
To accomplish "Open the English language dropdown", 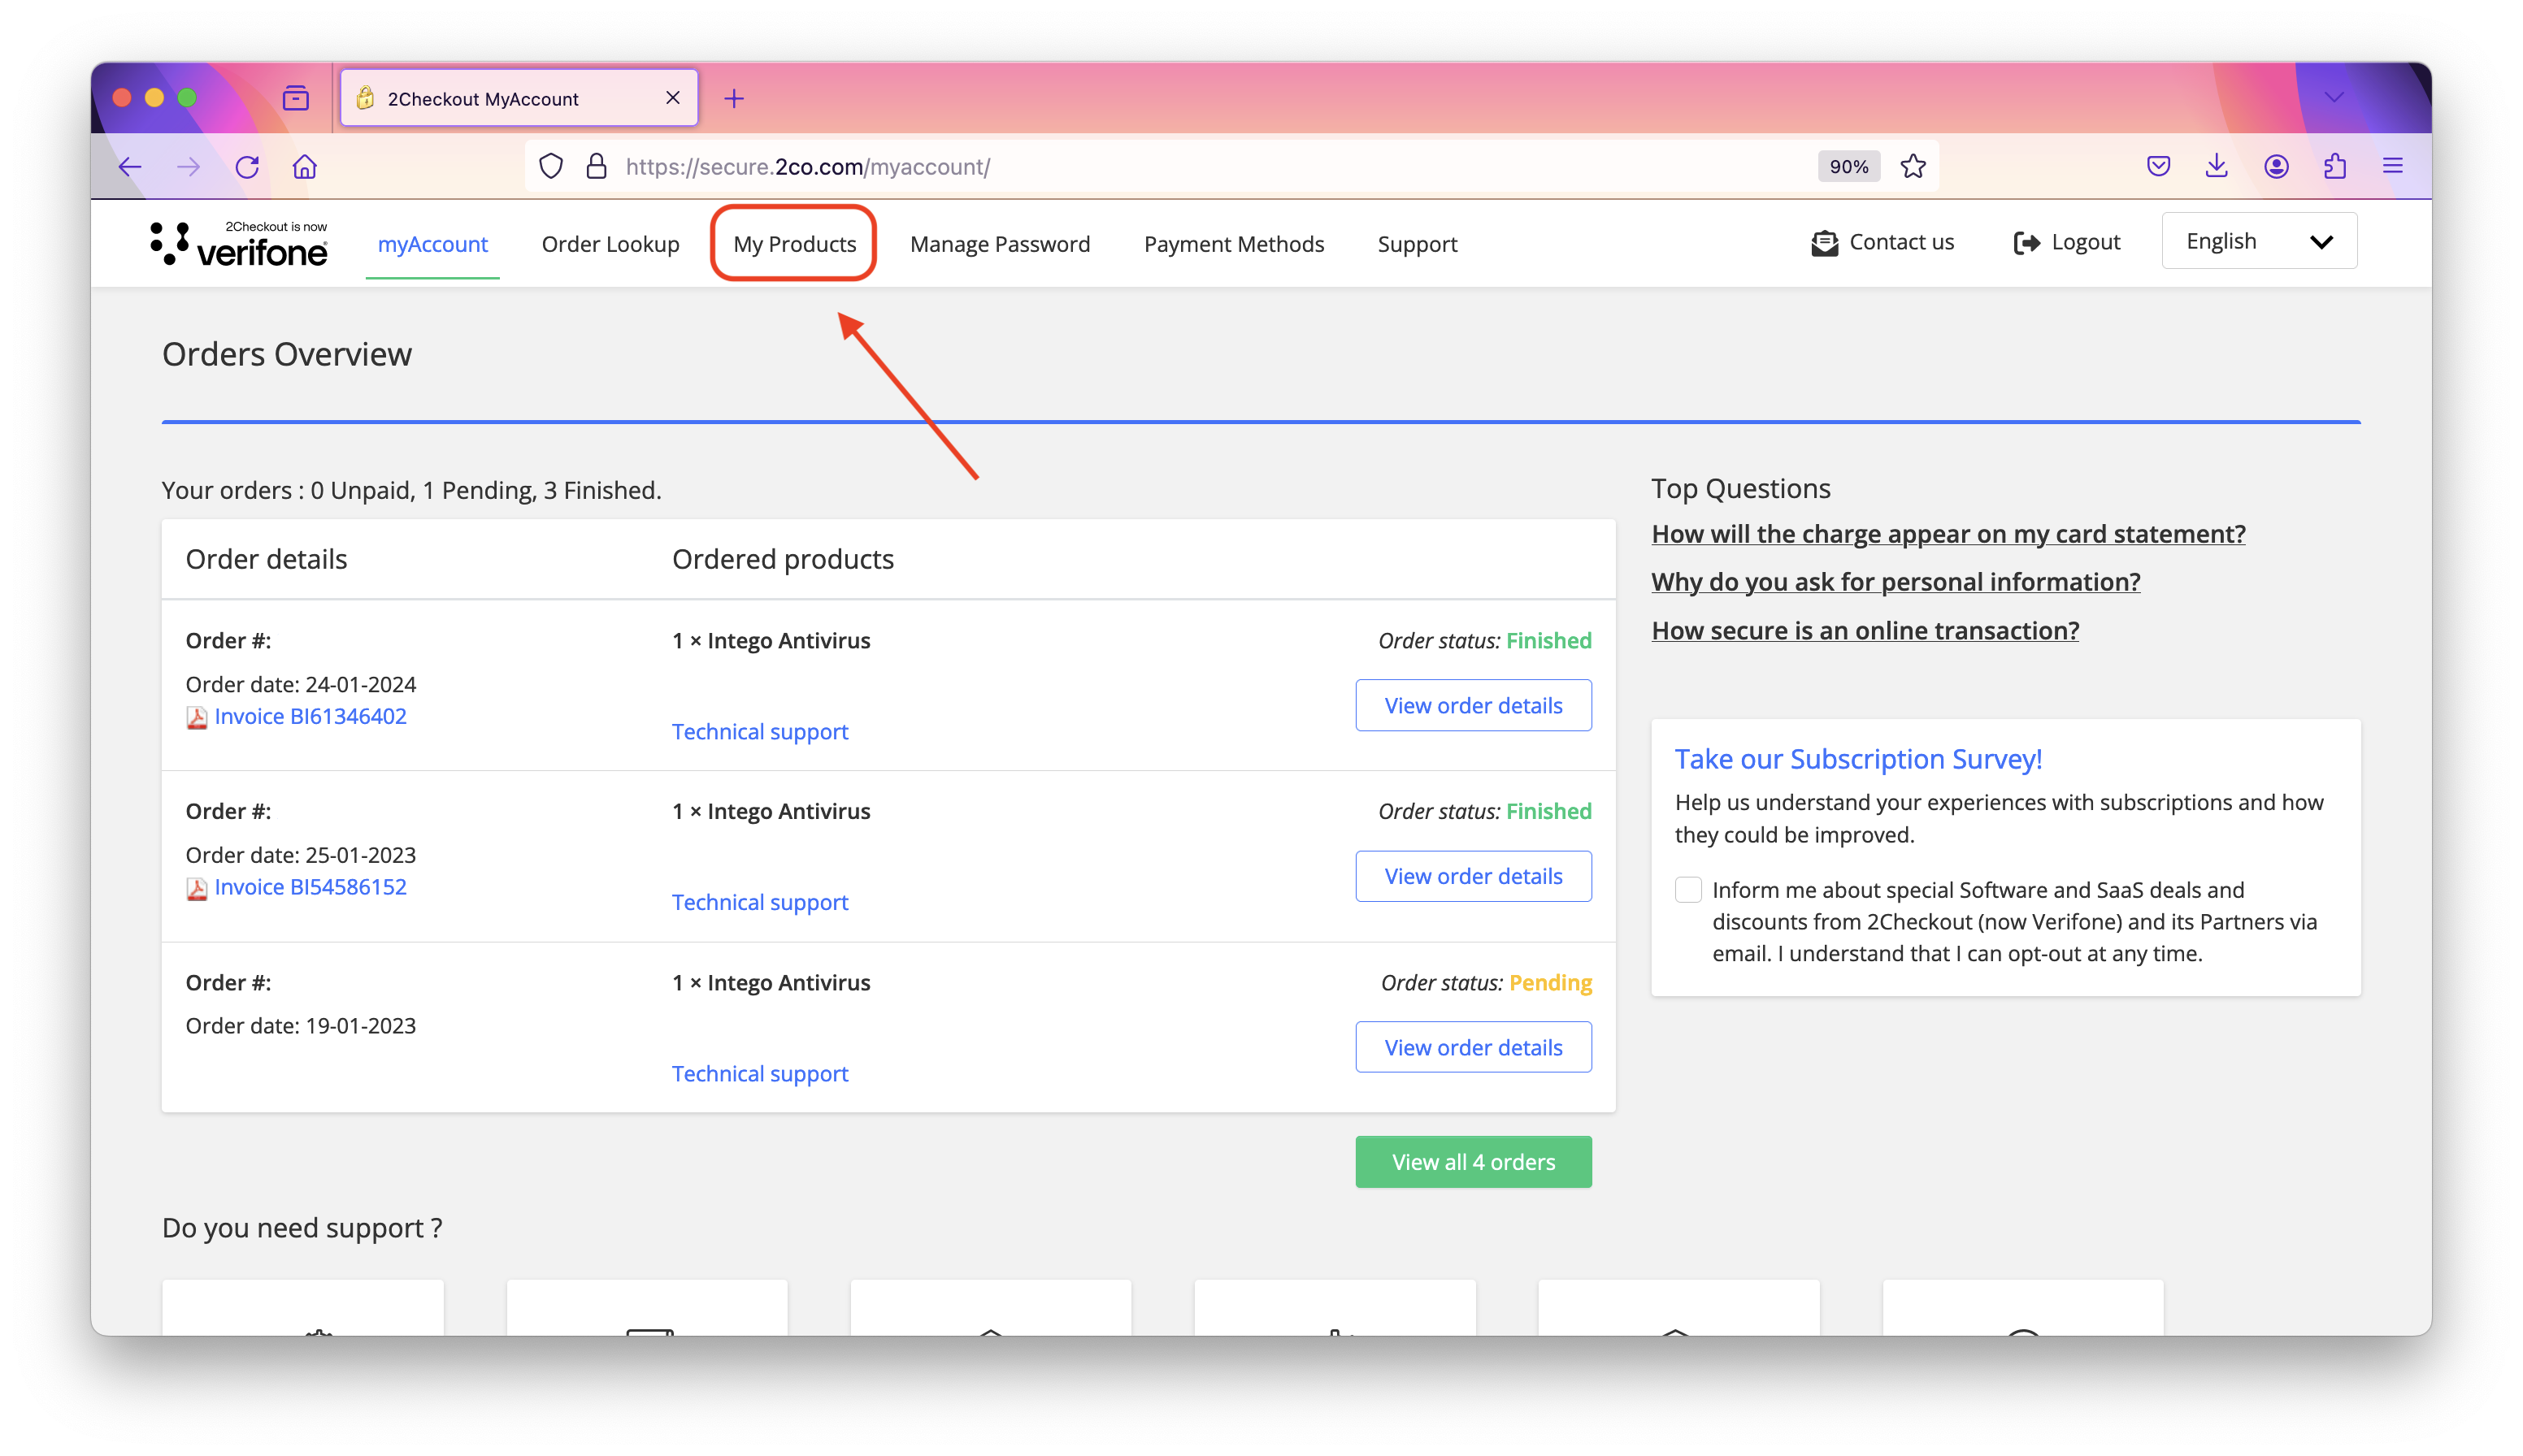I will (x=2259, y=241).
